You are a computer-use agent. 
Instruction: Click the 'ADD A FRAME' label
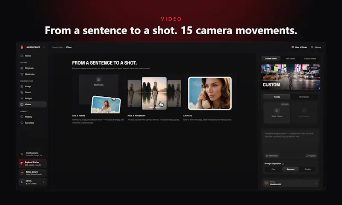coord(79,116)
